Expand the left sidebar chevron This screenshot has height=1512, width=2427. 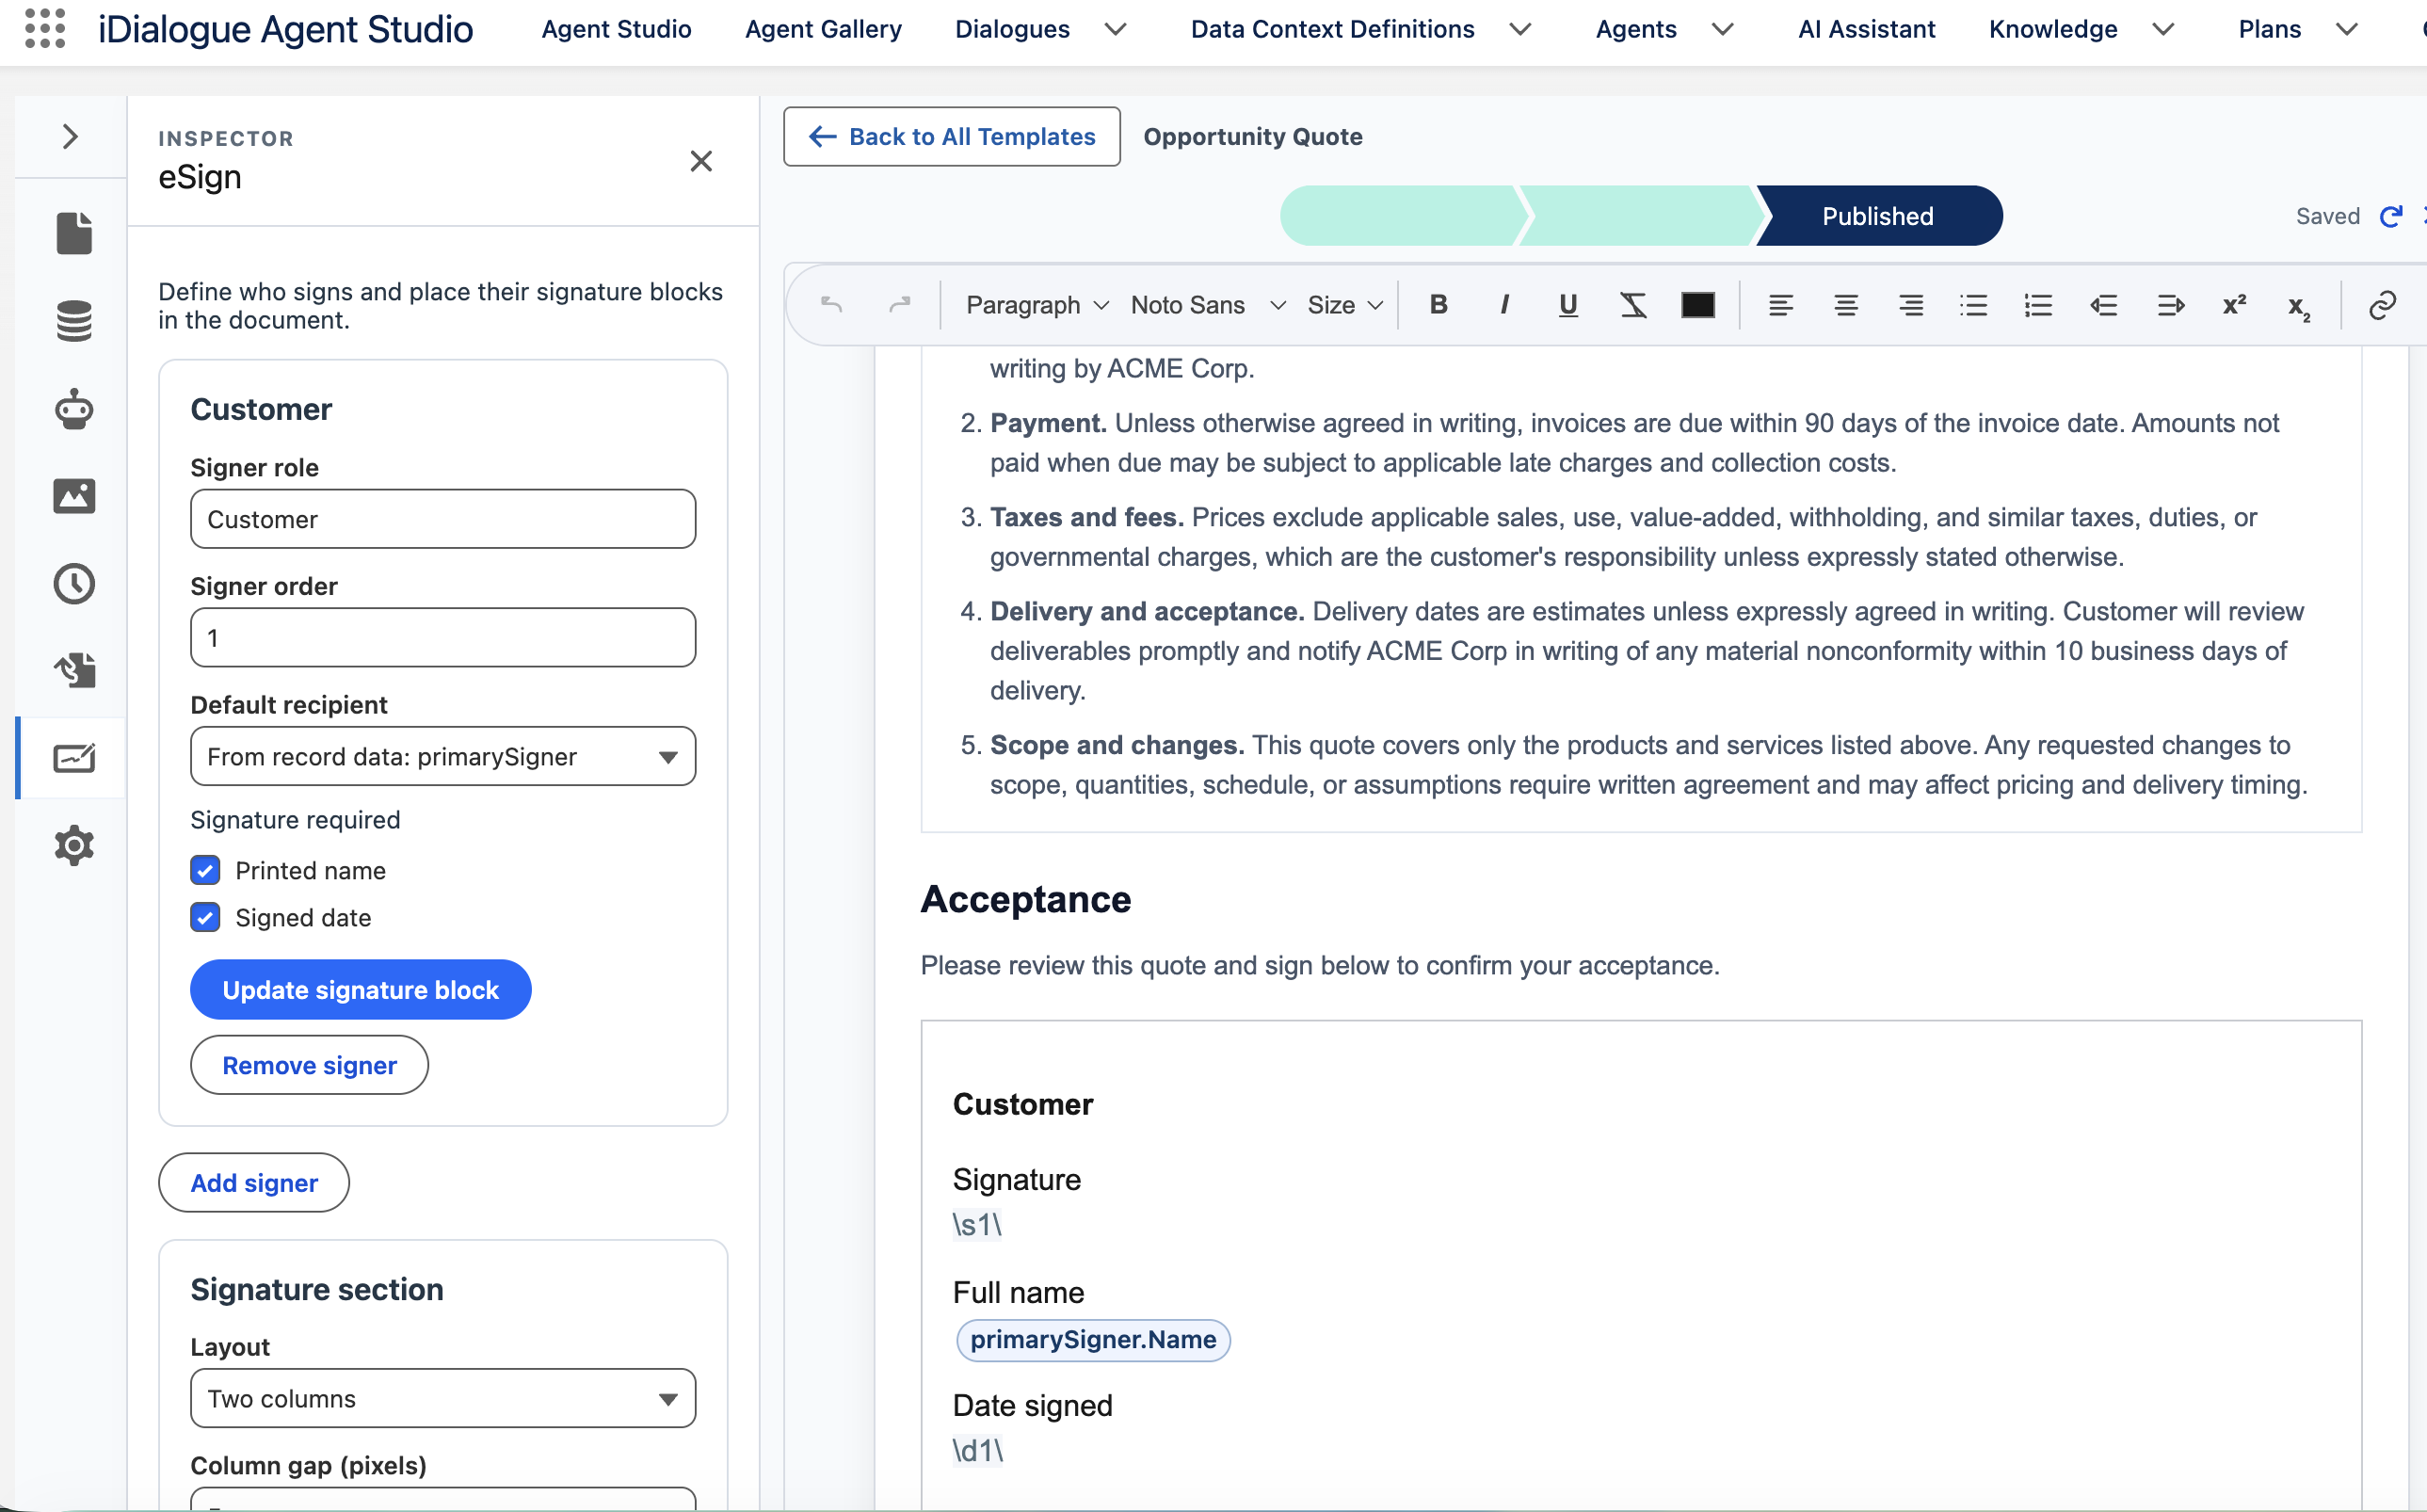pyautogui.click(x=70, y=136)
